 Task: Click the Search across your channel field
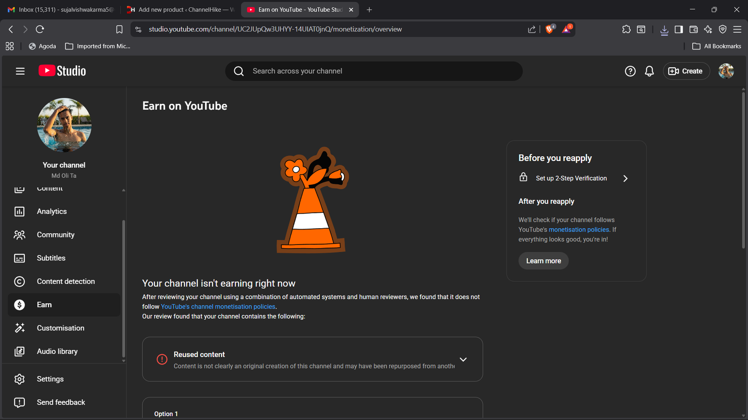click(374, 71)
